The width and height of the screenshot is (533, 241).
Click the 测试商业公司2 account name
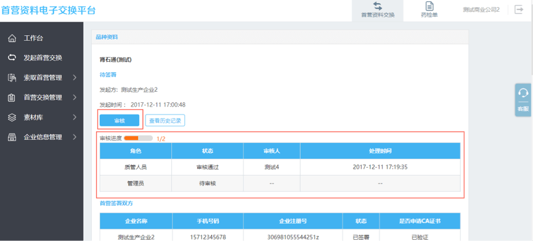[481, 9]
